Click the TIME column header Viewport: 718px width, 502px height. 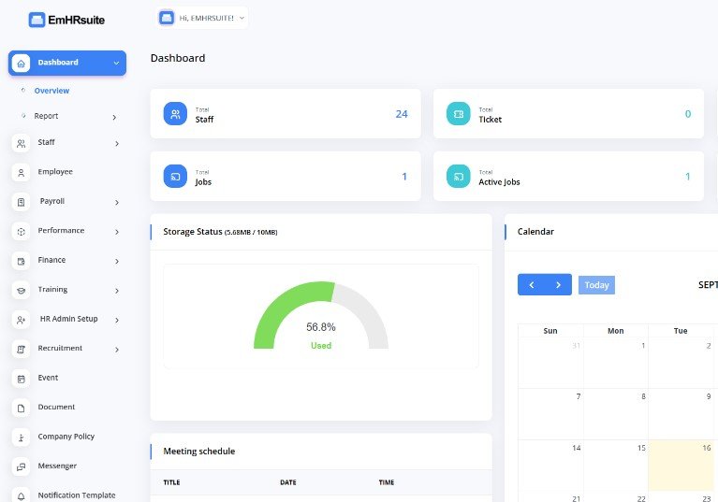[x=387, y=482]
